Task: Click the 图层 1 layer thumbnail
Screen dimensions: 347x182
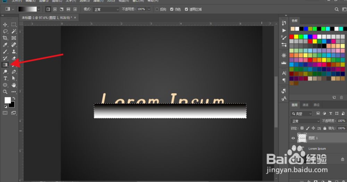Action: [x=302, y=138]
